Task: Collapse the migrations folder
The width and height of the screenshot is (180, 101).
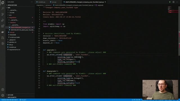Action: pos(13,17)
